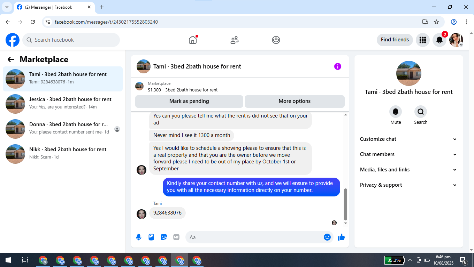
Task: Open the notifications bell with badge
Action: 439,40
